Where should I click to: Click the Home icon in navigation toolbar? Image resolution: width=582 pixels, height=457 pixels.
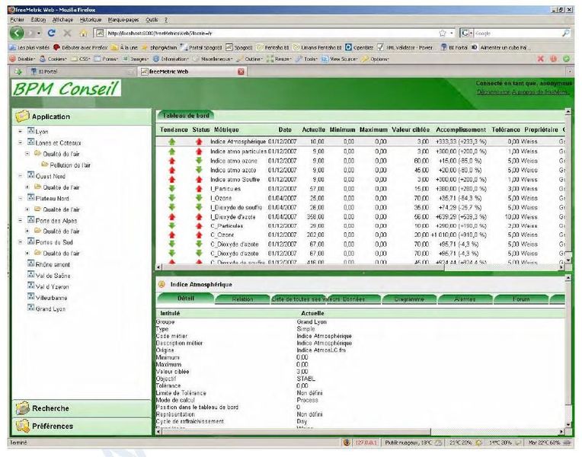pyautogui.click(x=83, y=34)
